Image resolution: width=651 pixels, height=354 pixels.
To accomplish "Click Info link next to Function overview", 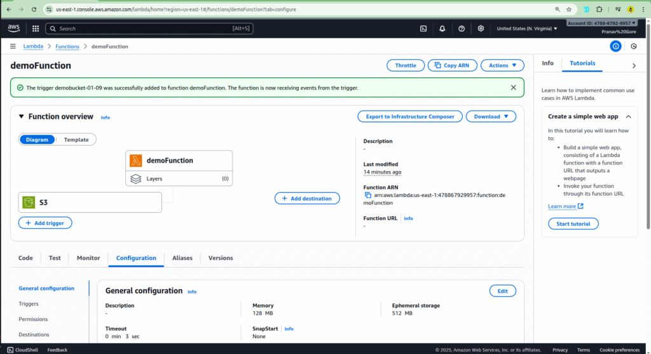I will [x=106, y=118].
